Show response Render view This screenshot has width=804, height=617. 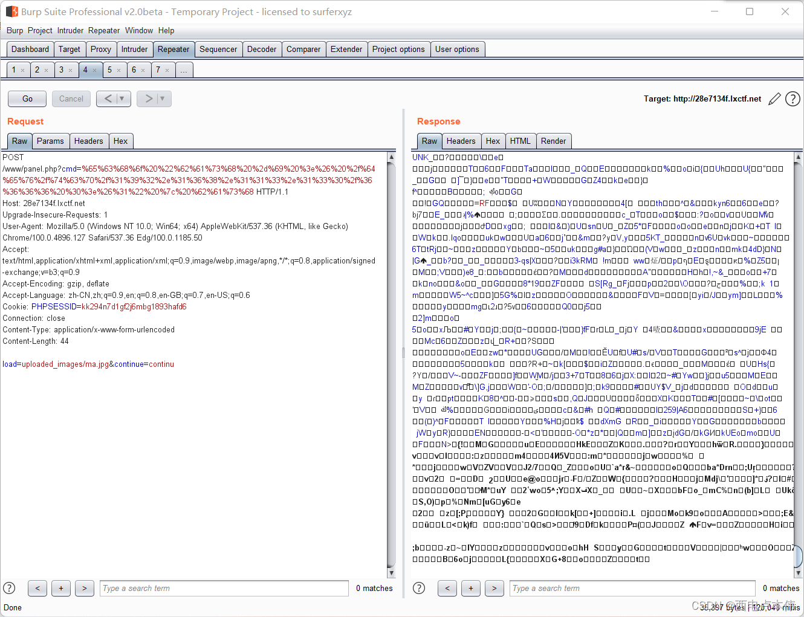(x=554, y=141)
